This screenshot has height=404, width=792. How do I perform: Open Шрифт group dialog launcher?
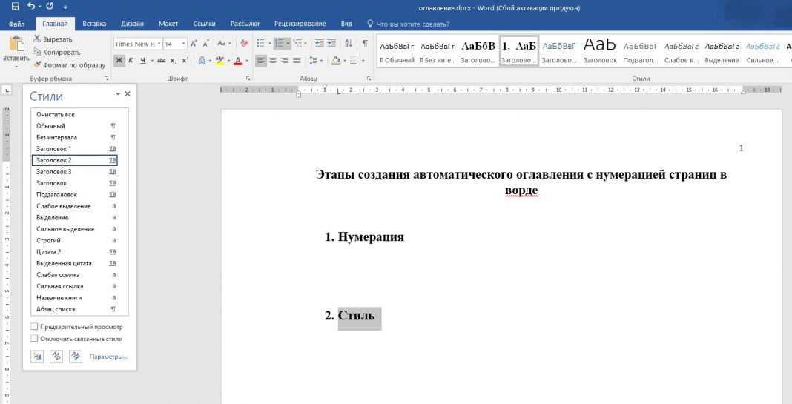coord(248,79)
